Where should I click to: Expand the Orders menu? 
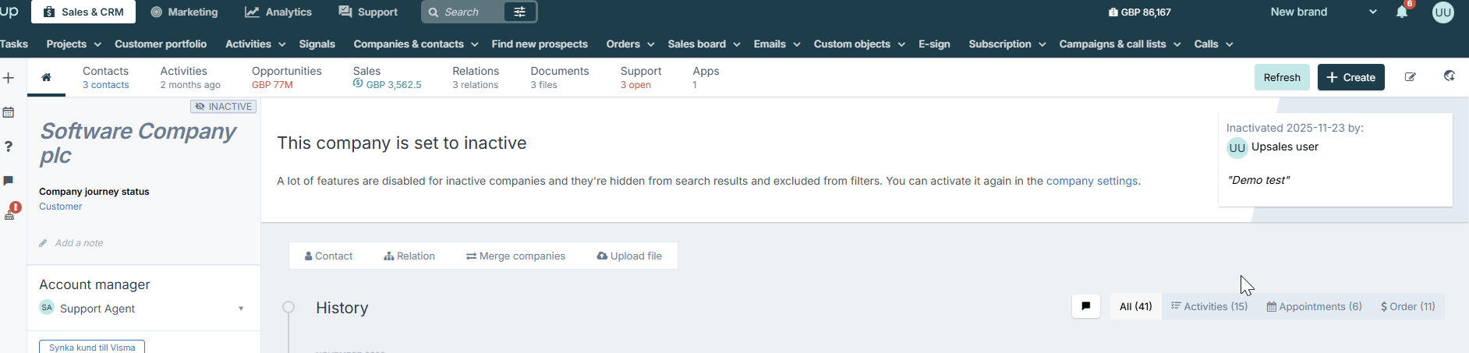click(630, 44)
